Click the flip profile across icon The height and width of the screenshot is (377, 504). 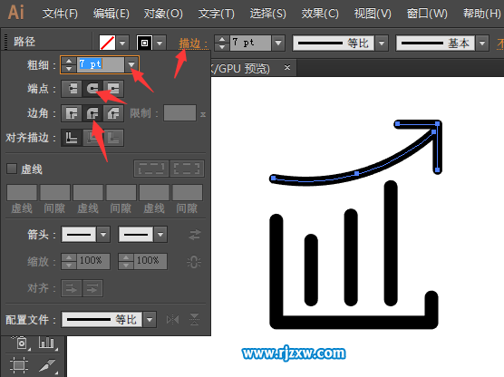pyautogui.click(x=195, y=320)
